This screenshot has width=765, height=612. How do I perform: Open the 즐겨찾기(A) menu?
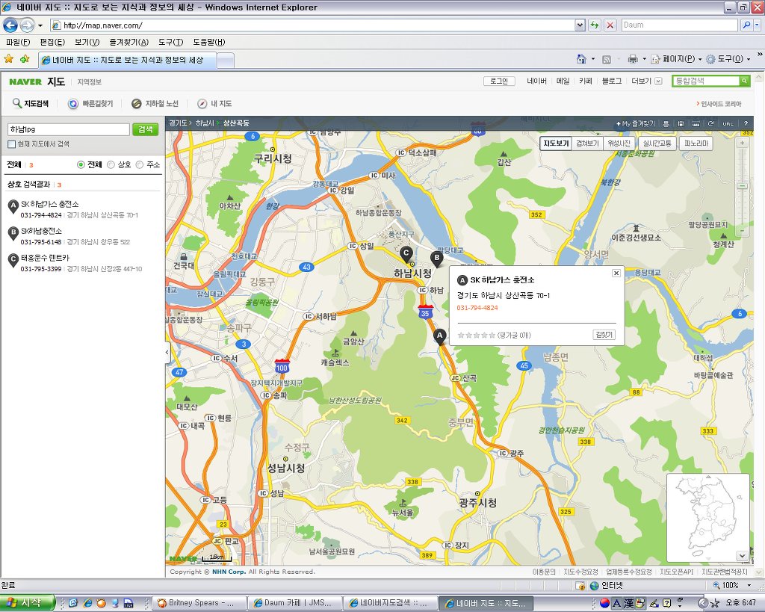[128, 42]
